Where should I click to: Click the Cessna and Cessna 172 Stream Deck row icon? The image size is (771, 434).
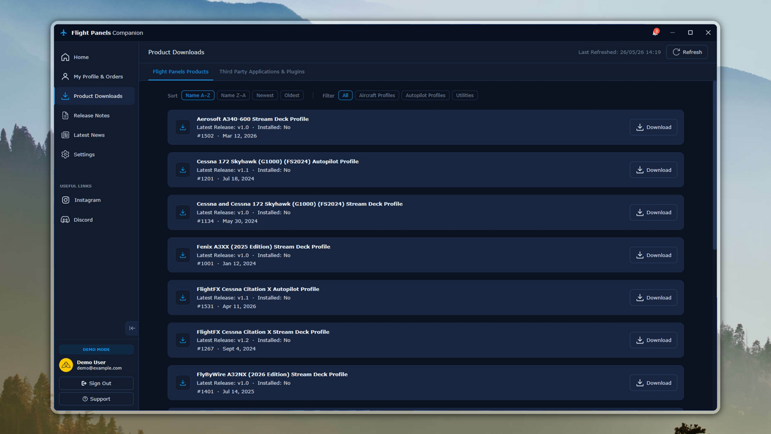point(183,213)
